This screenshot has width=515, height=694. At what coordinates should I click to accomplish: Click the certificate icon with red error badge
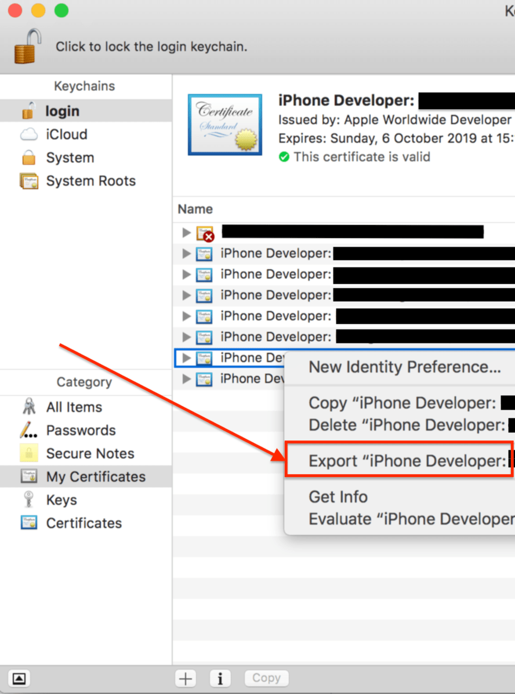[204, 232]
